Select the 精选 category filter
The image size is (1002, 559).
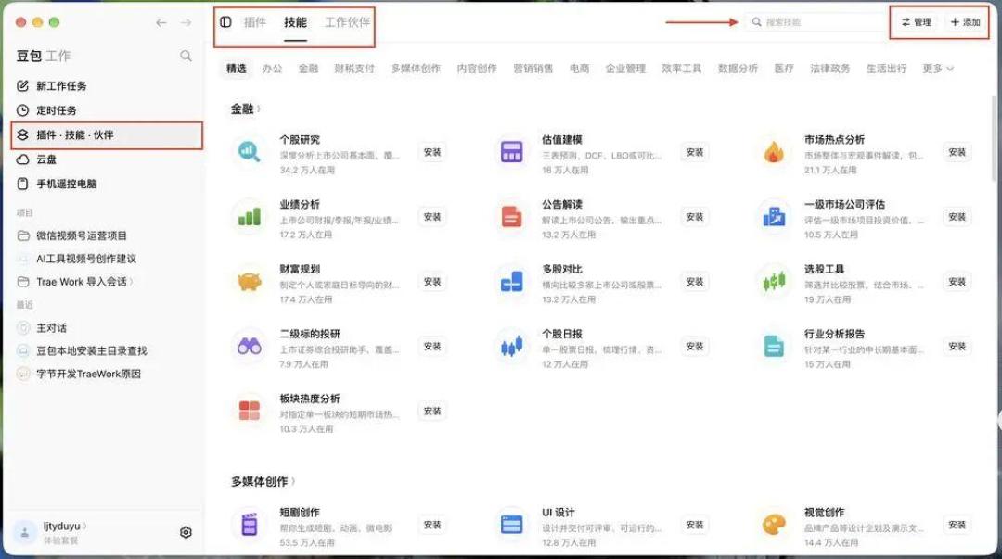[x=237, y=69]
